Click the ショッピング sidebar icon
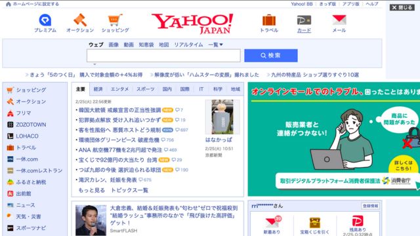The height and width of the screenshot is (236, 420). click(x=10, y=90)
